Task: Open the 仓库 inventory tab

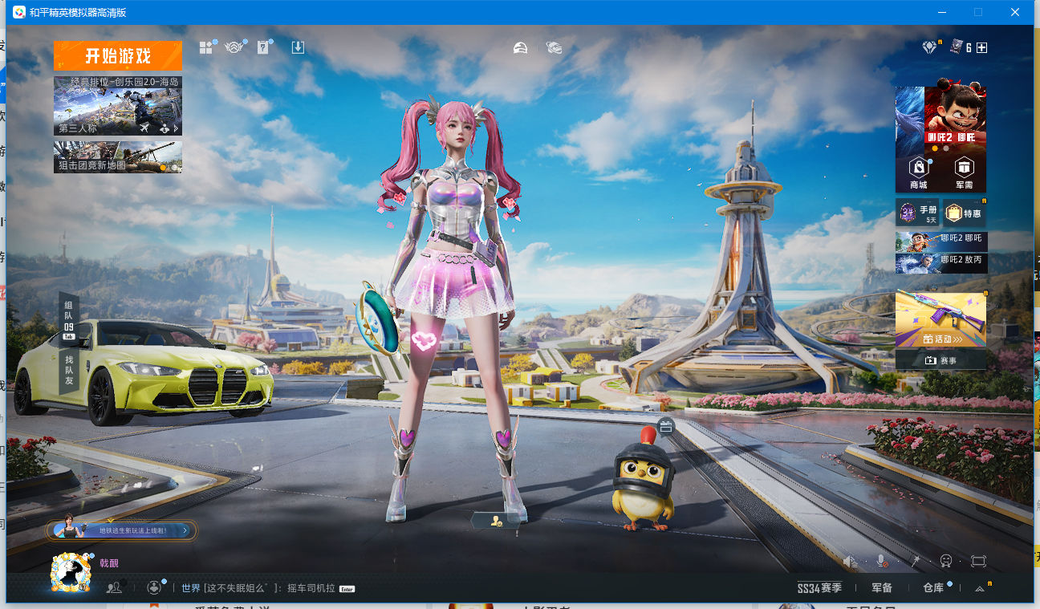Action: coord(933,588)
